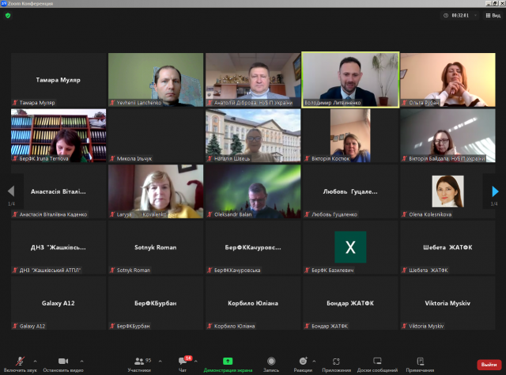The image size is (506, 375).
Task: Select Sotnyk Roman participant tile
Action: [x=156, y=248]
